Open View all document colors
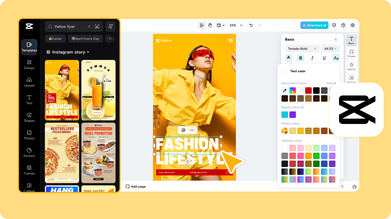Screen dimensions: 391x219 [x=331, y=83]
